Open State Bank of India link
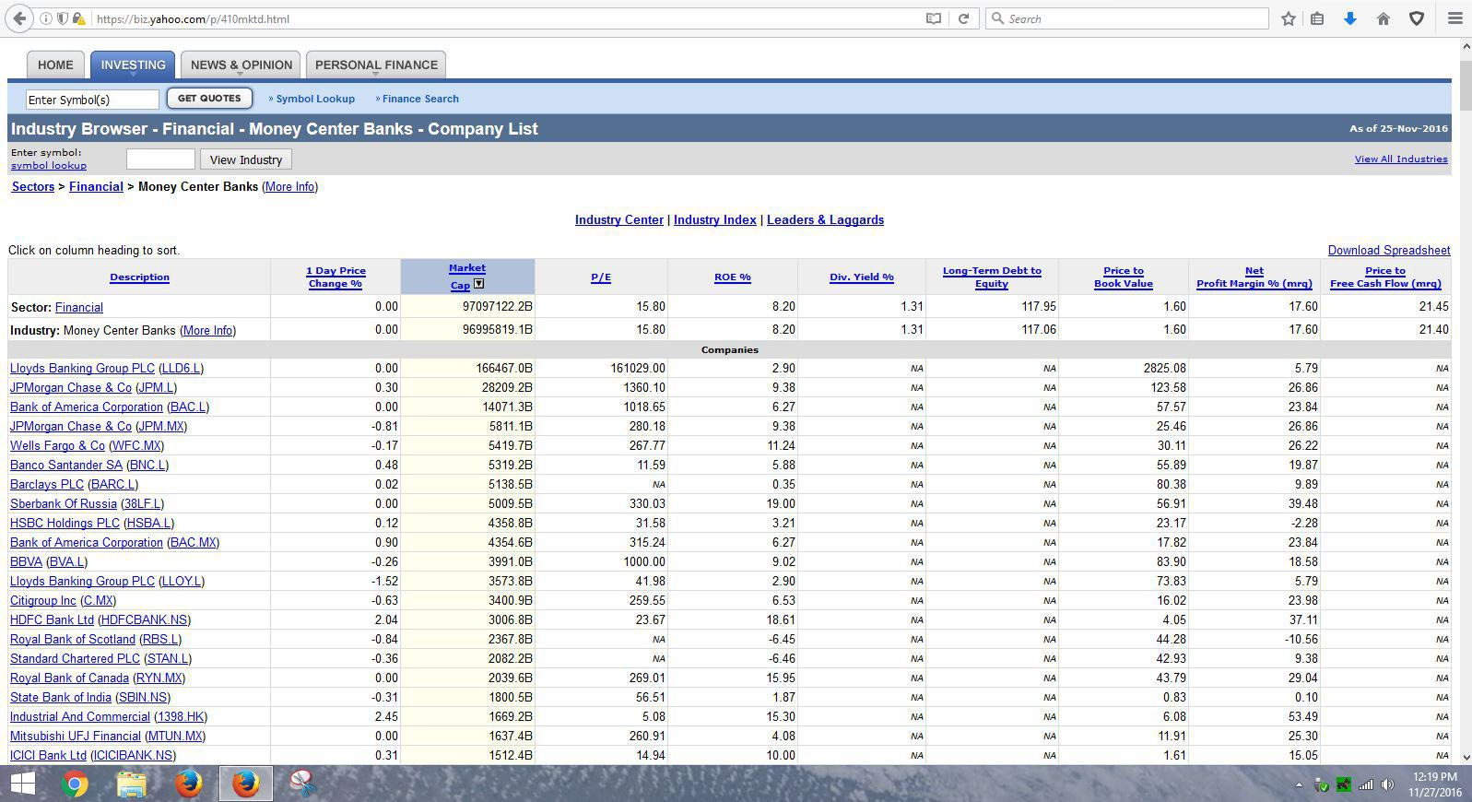1472x802 pixels. (61, 697)
